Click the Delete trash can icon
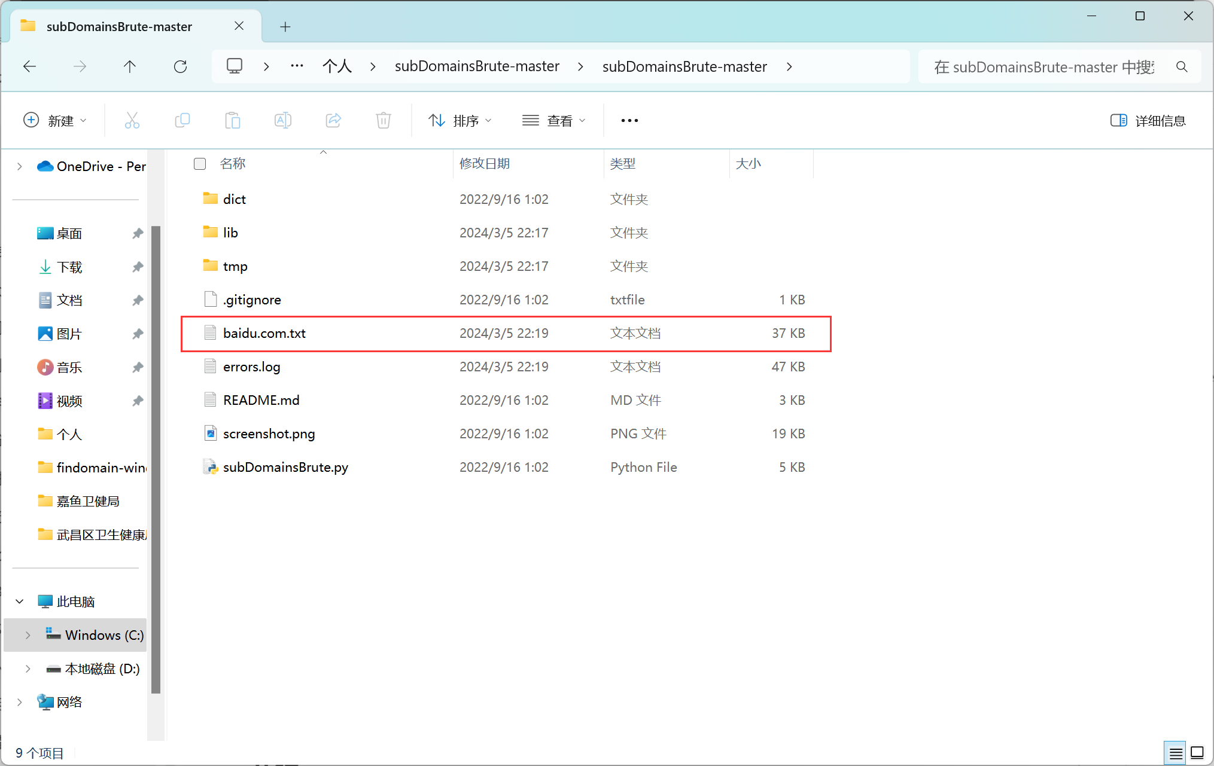 (x=384, y=121)
